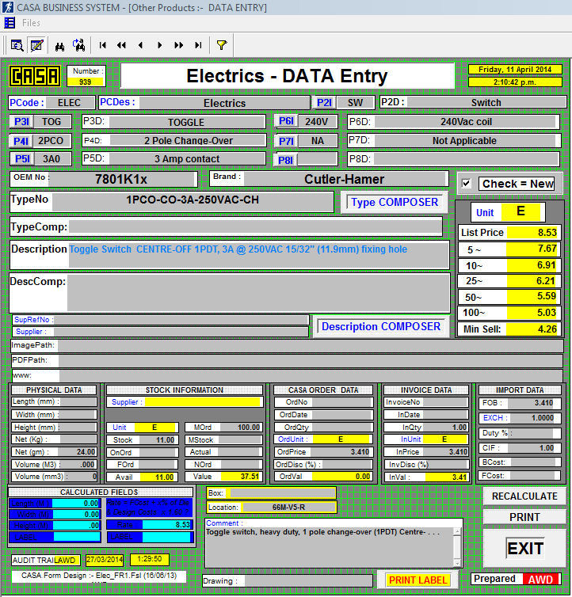This screenshot has width=572, height=597.
Task: Click the SupRefNo field
Action: [x=181, y=320]
